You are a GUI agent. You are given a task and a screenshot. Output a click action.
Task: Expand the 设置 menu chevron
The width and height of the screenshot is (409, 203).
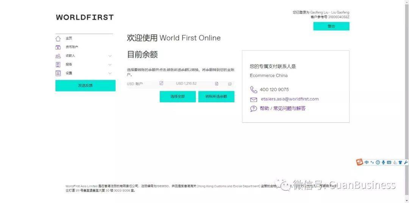[x=110, y=73]
